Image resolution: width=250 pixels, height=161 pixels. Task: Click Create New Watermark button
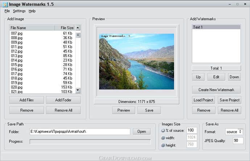(216, 90)
